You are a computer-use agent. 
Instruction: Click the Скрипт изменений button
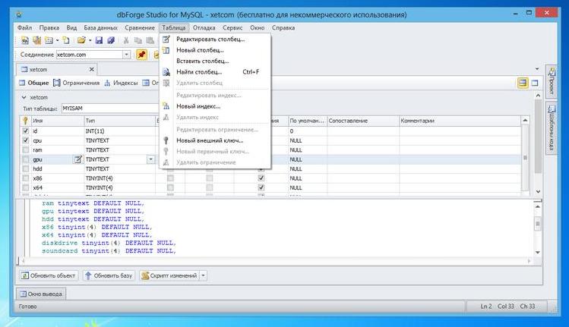[169, 275]
